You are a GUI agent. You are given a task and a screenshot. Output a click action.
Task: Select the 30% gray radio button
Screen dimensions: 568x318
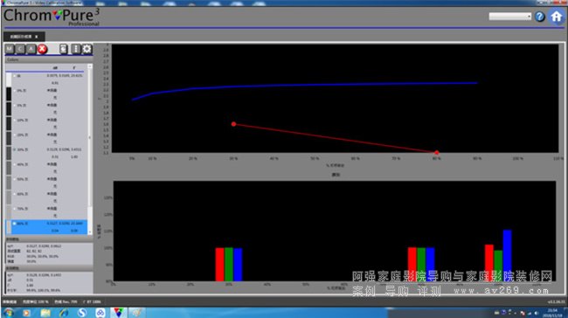15,149
